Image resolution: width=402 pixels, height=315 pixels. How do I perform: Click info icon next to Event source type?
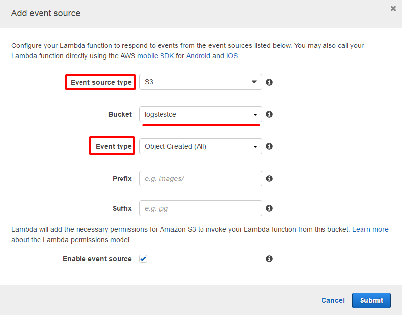269,82
